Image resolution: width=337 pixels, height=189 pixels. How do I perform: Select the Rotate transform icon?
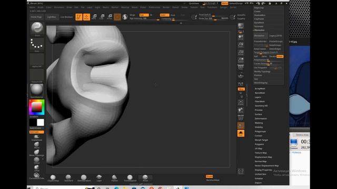click(x=110, y=17)
